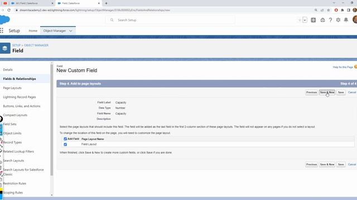Screen dimensions: 357x200
Task: Open Field Sets in the sidebar
Action: [x=10, y=124]
